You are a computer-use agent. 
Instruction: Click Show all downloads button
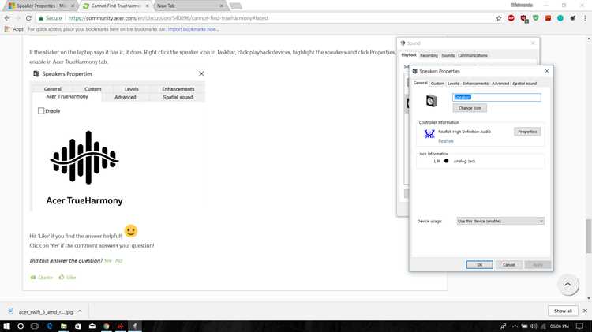563,311
